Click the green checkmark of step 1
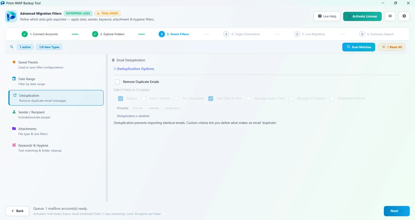 coord(25,34)
